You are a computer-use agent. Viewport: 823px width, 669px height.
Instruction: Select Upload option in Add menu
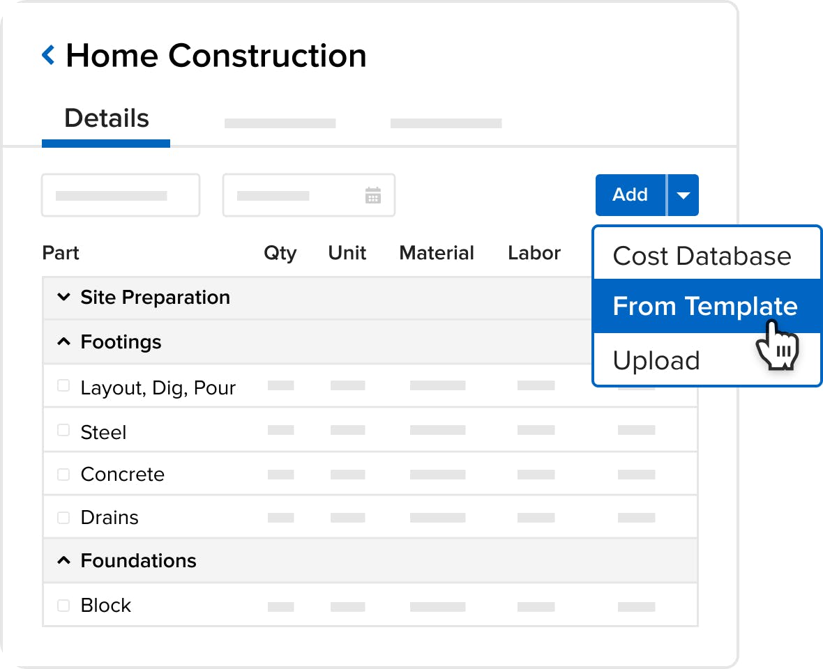[x=656, y=361]
